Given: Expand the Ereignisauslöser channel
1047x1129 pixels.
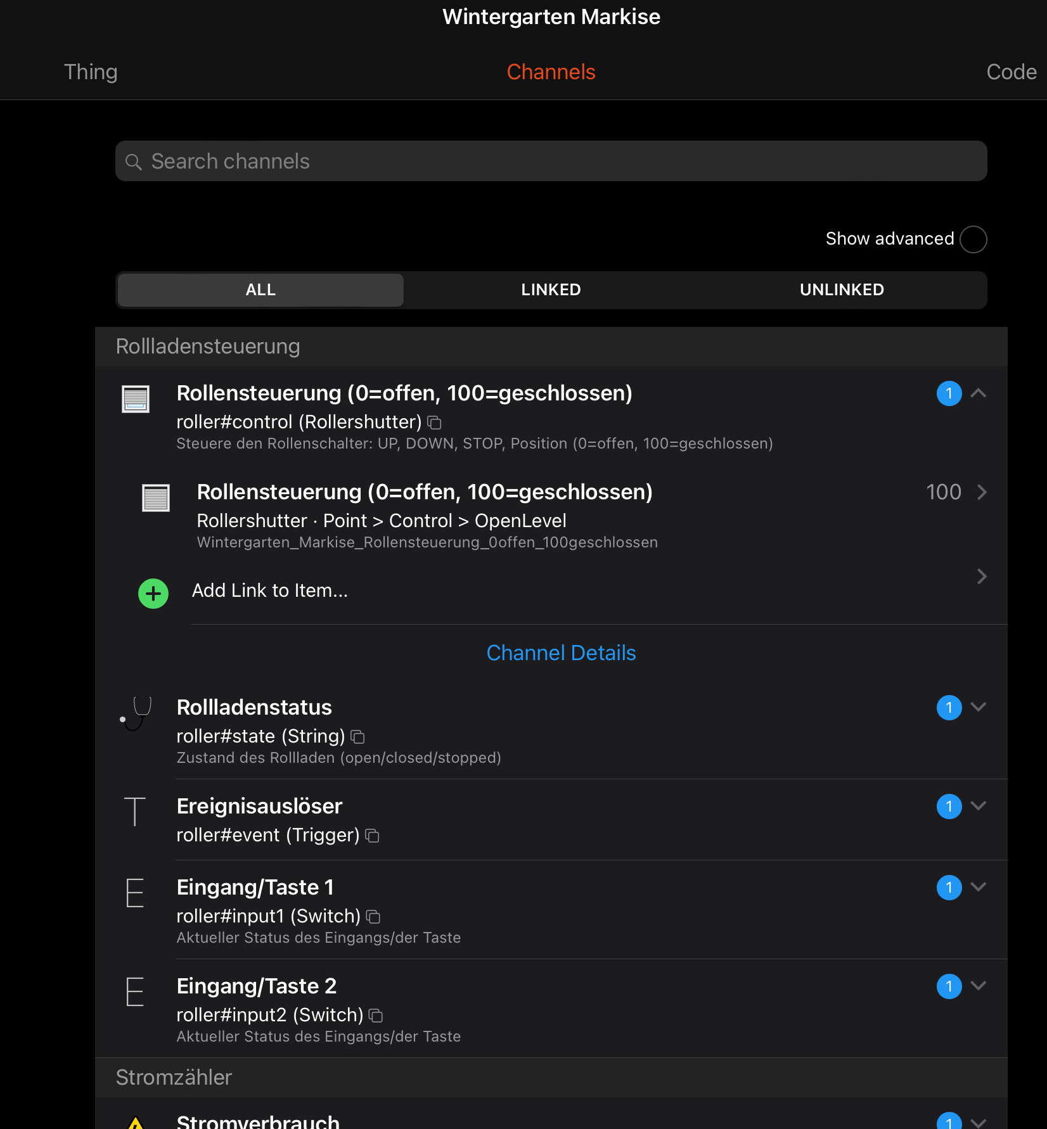Looking at the screenshot, I should click(979, 807).
